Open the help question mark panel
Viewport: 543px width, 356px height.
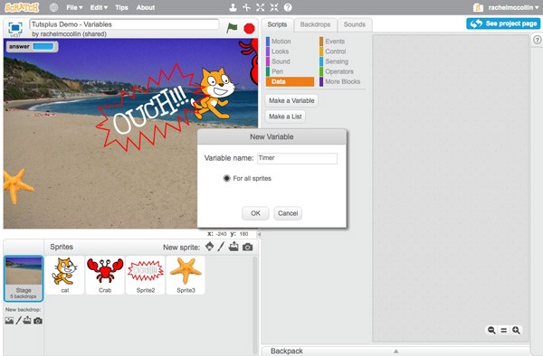point(537,40)
